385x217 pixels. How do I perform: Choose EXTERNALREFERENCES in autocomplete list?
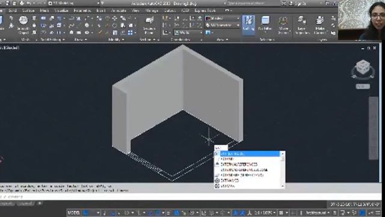click(x=247, y=165)
